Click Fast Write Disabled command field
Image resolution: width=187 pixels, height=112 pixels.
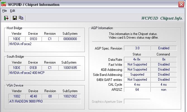point(164,64)
